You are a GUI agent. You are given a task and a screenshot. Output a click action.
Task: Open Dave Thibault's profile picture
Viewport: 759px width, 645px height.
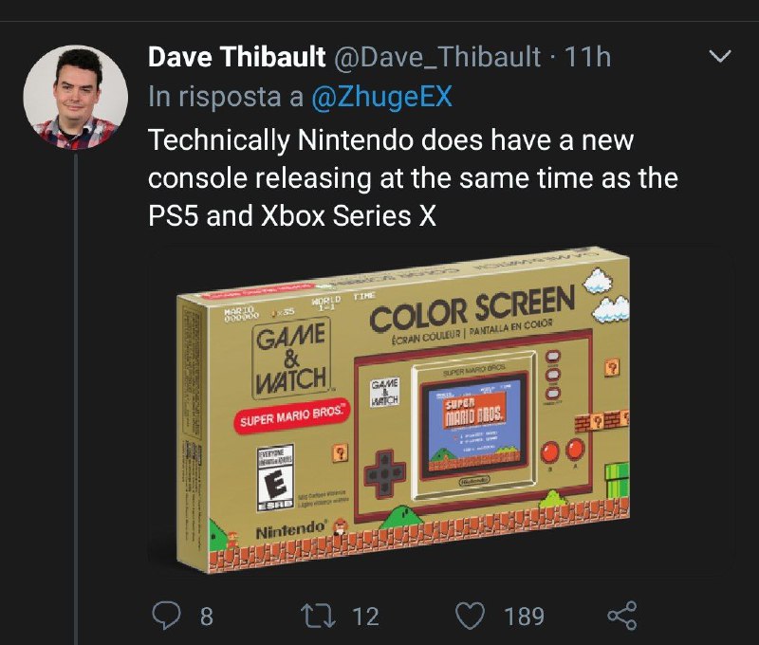click(75, 98)
